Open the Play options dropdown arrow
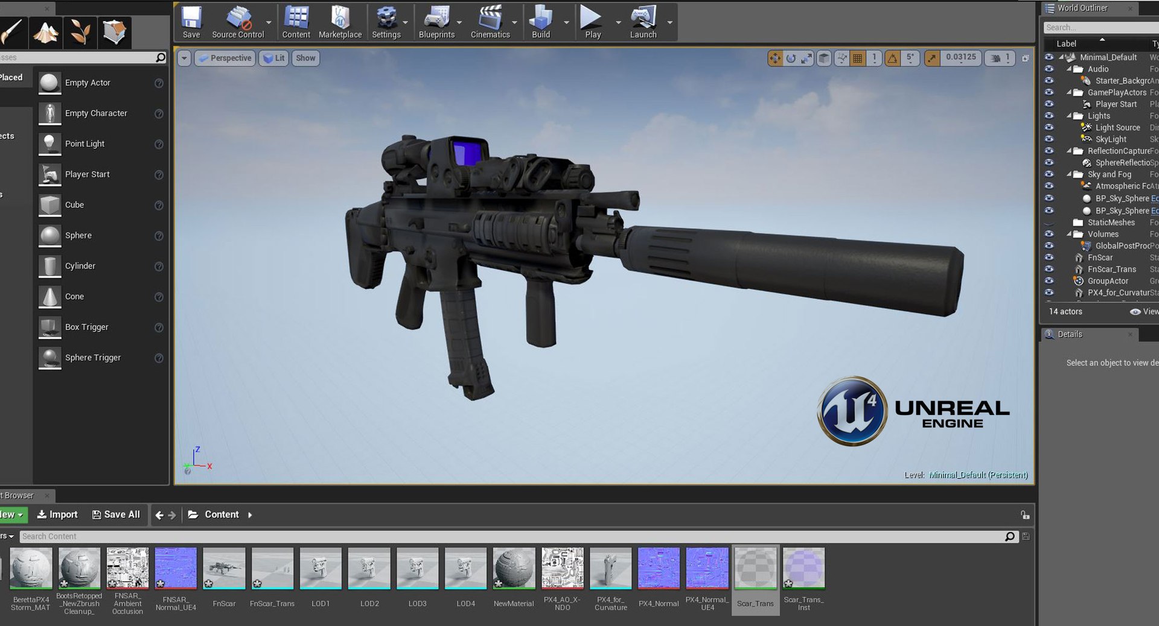Image resolution: width=1159 pixels, height=626 pixels. (x=618, y=22)
